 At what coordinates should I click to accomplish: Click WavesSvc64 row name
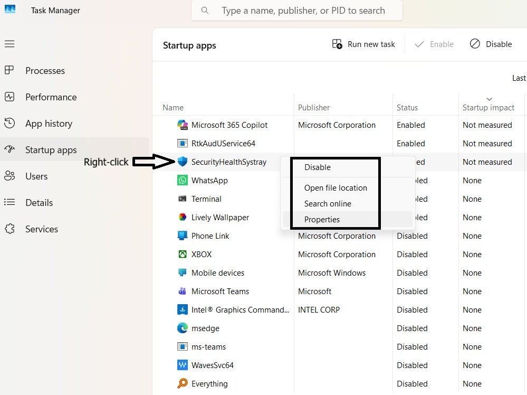point(213,365)
